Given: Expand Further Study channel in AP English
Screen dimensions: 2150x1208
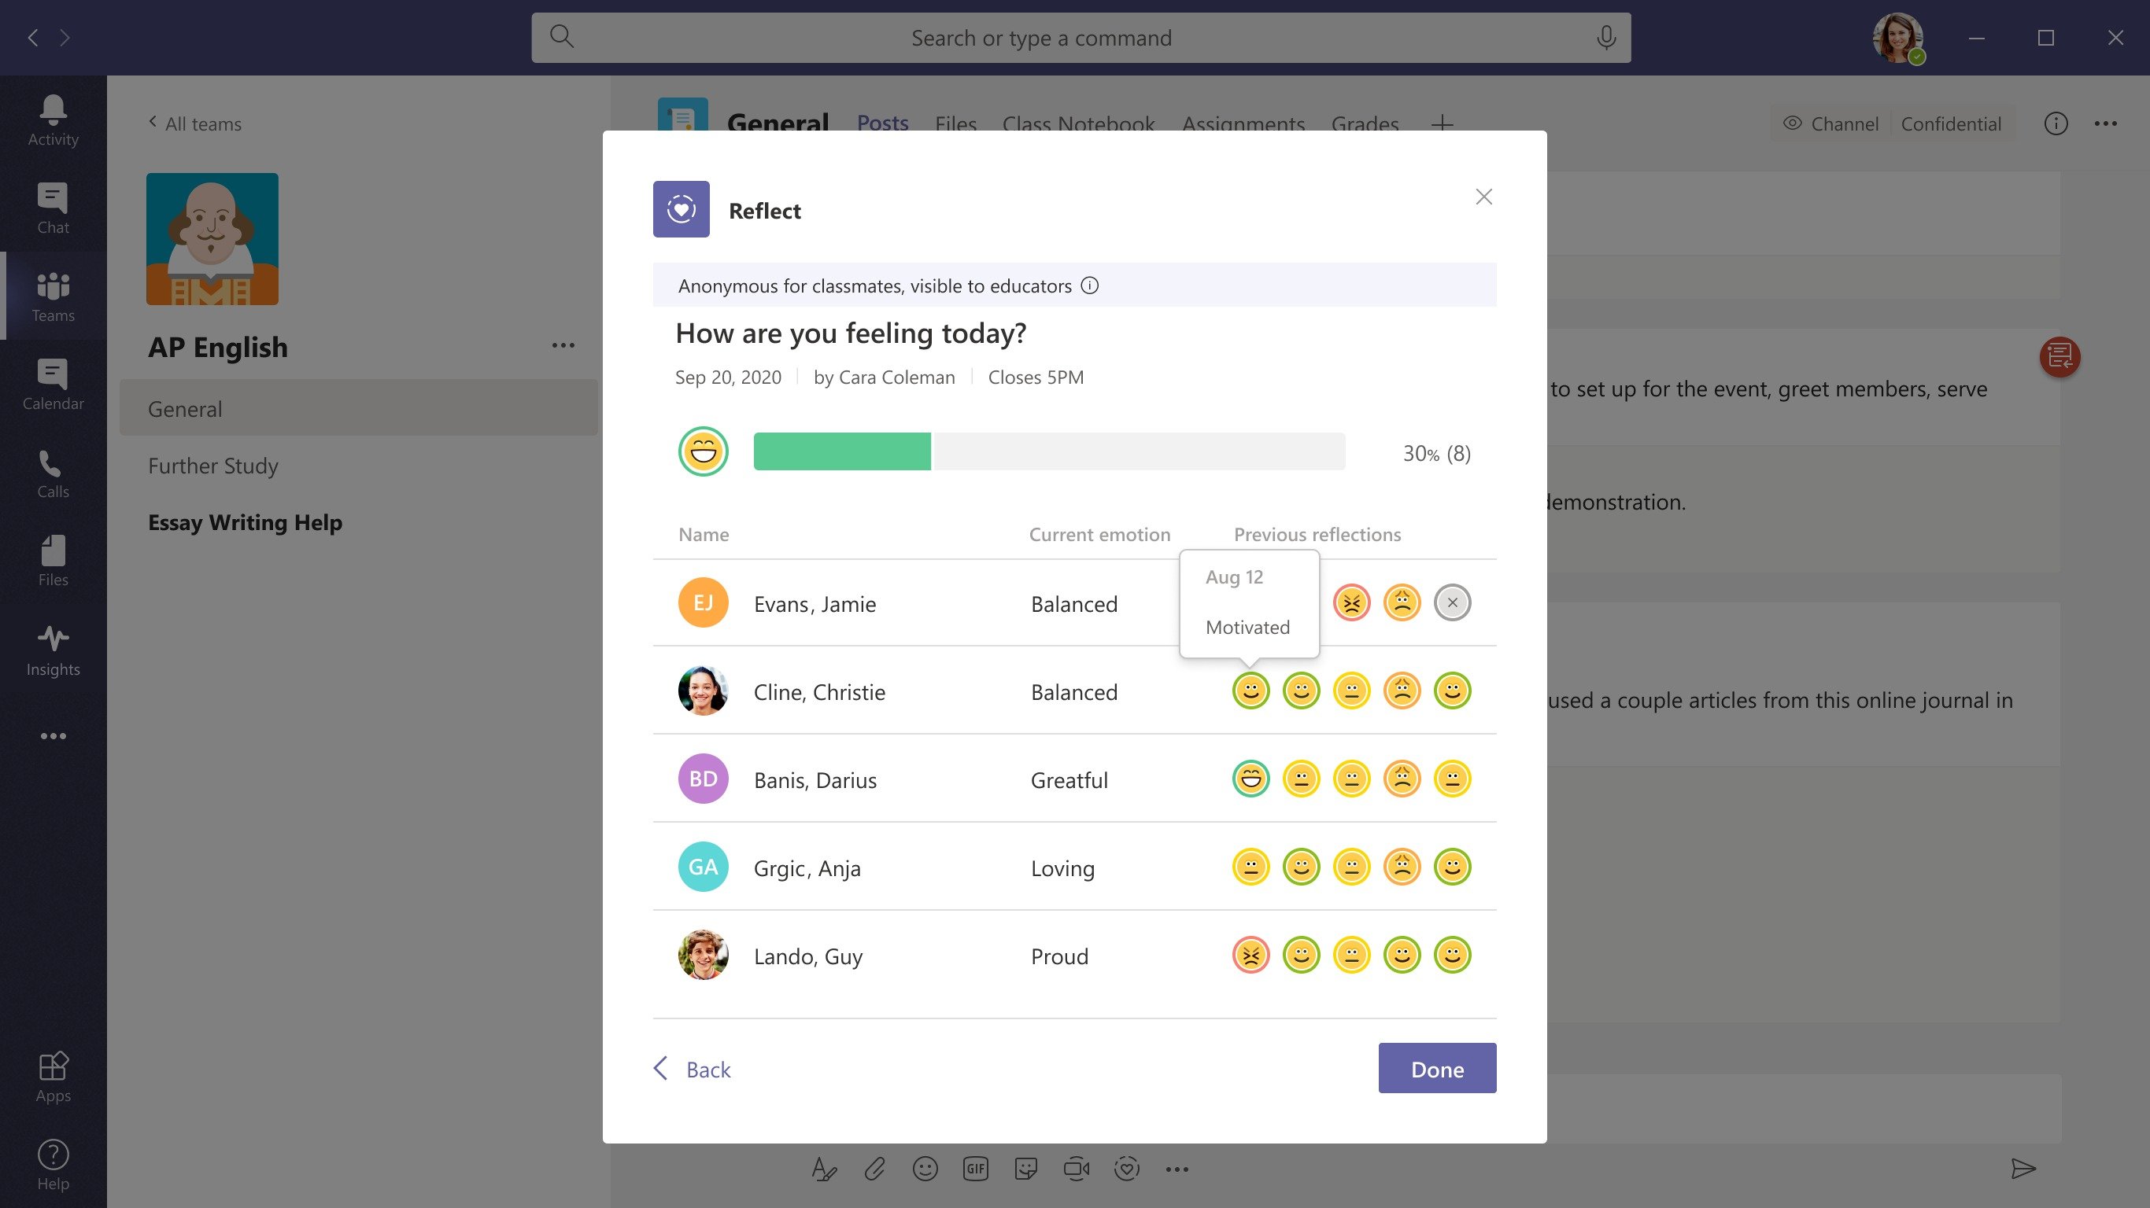Looking at the screenshot, I should (214, 465).
